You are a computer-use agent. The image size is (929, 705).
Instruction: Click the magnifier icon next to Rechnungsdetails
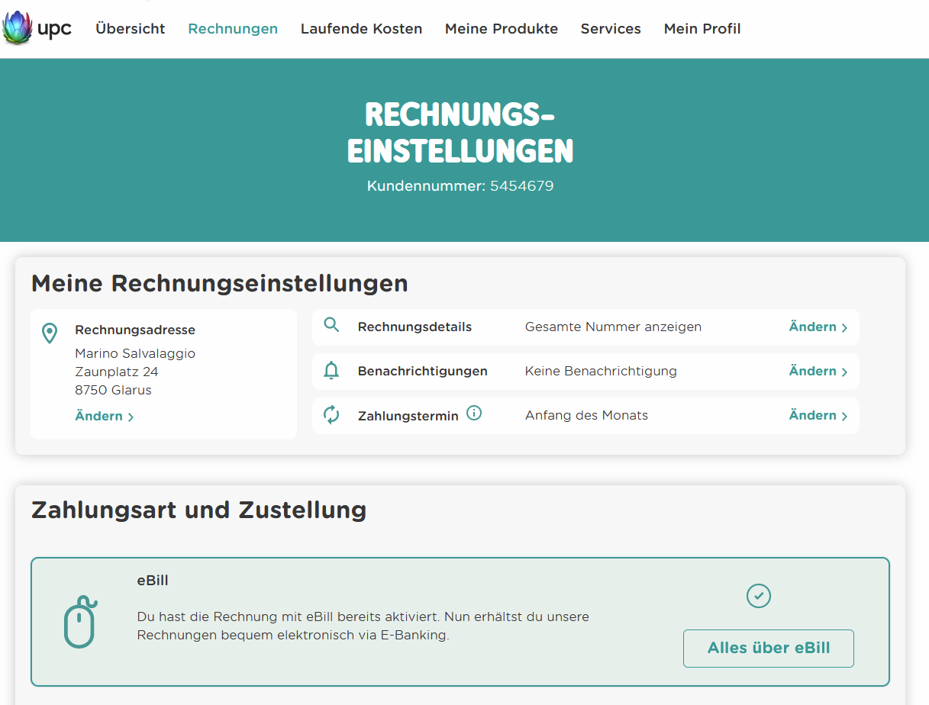[331, 326]
